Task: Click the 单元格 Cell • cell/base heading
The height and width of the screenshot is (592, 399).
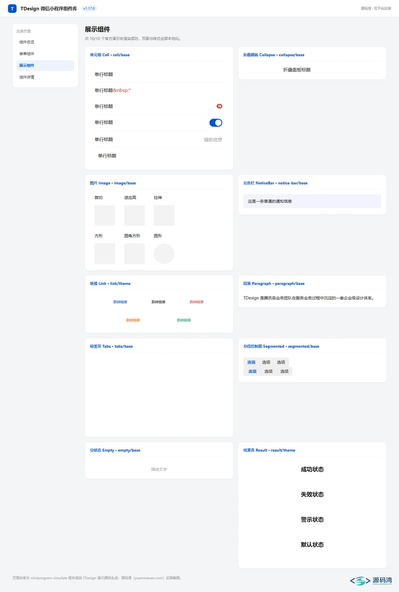Action: pos(110,55)
